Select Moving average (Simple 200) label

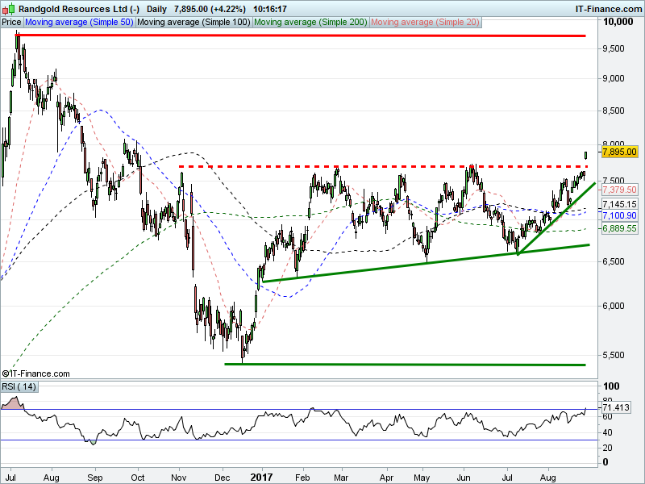(310, 23)
